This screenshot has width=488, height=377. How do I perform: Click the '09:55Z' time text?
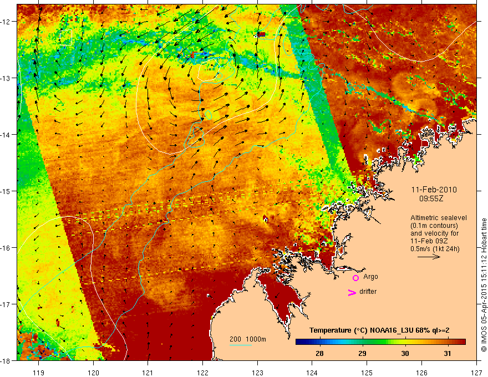coord(431,198)
